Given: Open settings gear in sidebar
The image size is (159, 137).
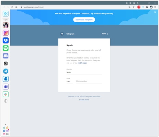Looking at the screenshot, I should point(7,134).
